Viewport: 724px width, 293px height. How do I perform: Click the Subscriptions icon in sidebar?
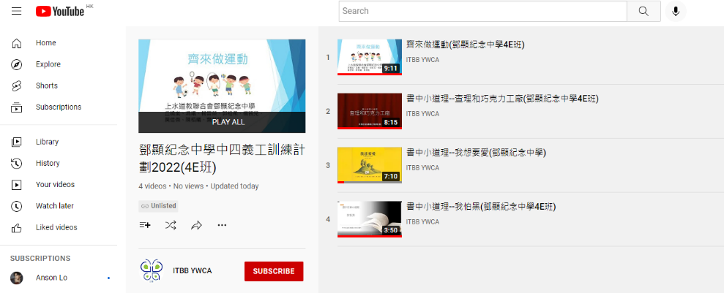click(17, 107)
